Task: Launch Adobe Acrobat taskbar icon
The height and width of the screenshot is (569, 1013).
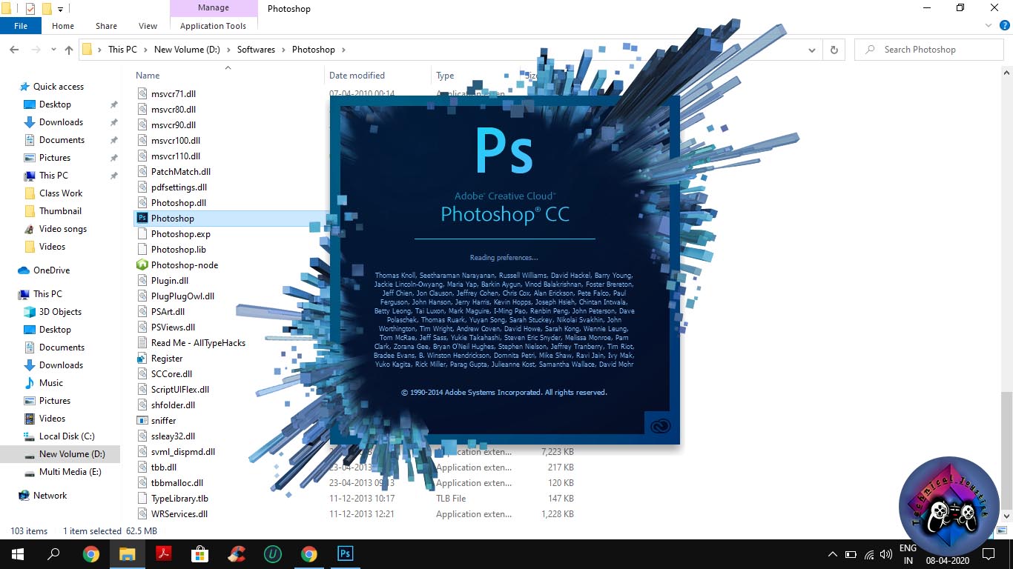Action: (164, 554)
